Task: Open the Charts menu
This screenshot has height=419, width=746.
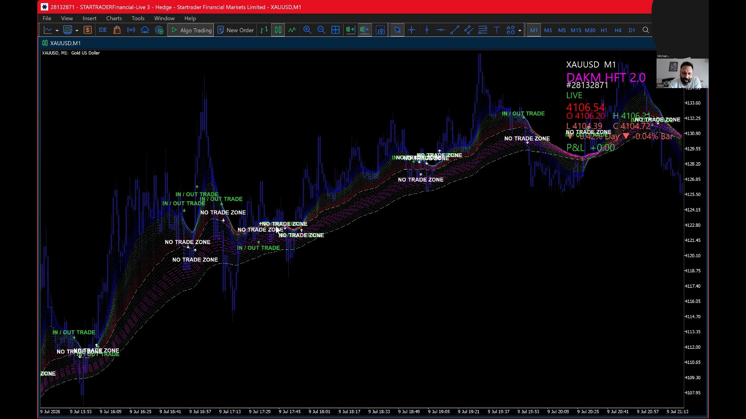Action: [114, 18]
